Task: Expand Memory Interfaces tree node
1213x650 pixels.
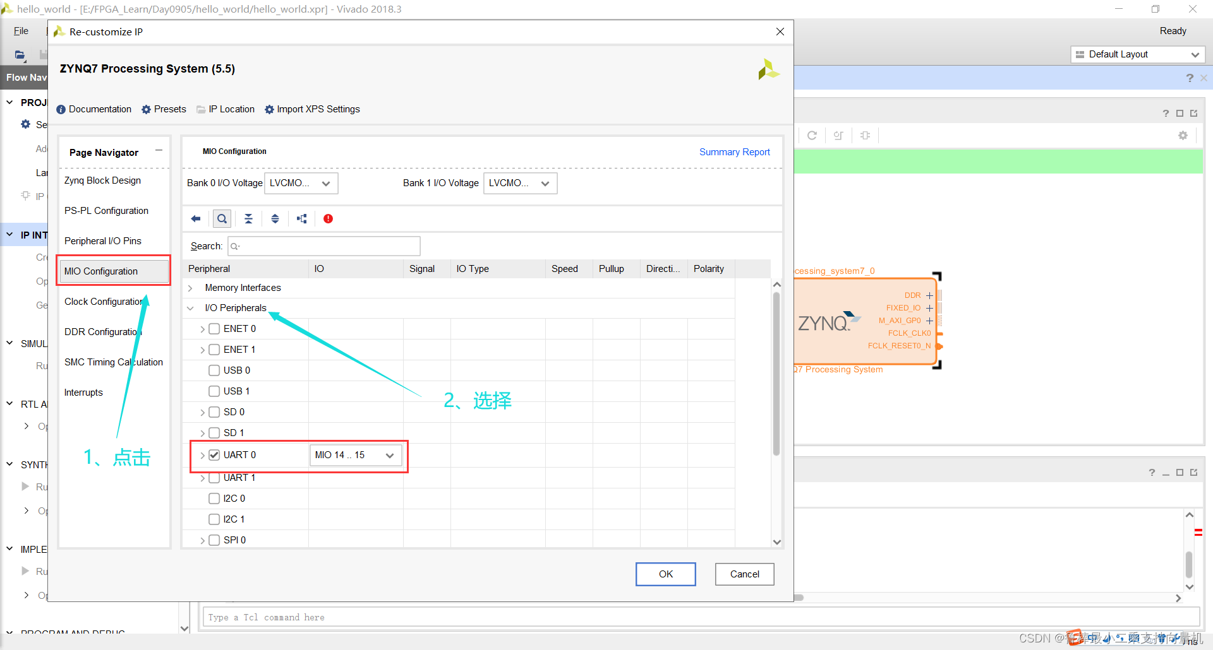Action: 190,288
